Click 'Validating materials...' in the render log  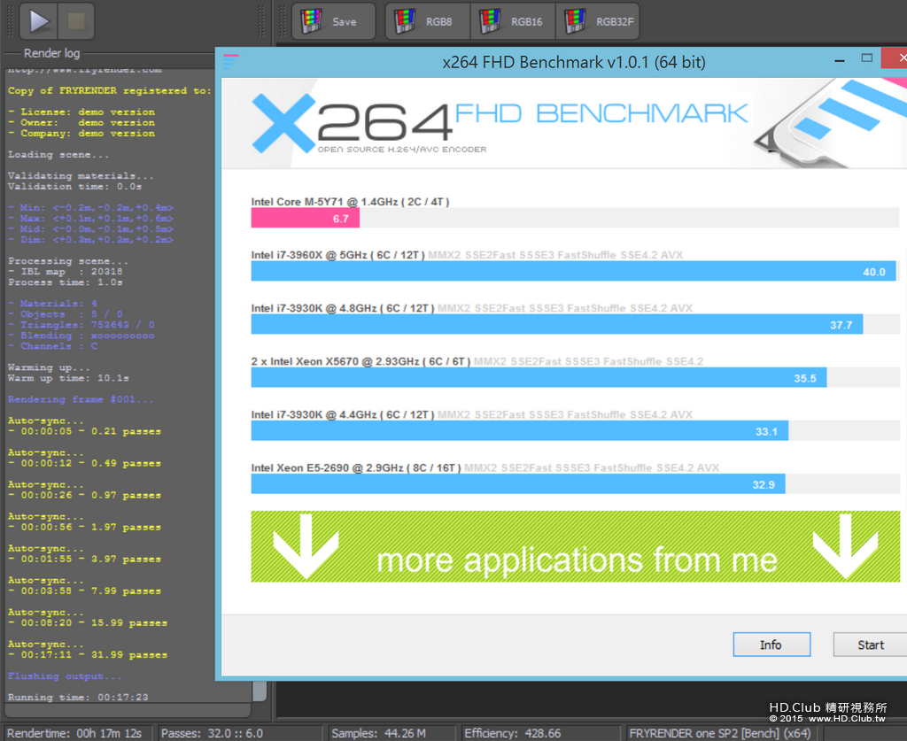pyautogui.click(x=81, y=175)
